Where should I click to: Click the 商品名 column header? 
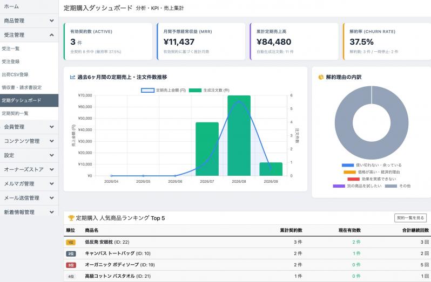coord(91,230)
